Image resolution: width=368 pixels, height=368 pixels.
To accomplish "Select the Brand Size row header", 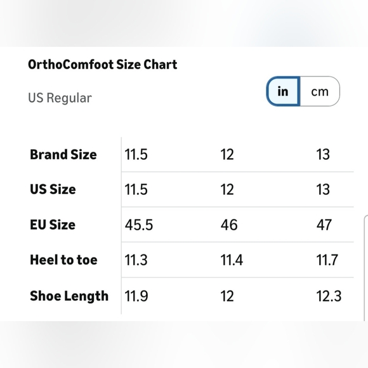I will (63, 155).
